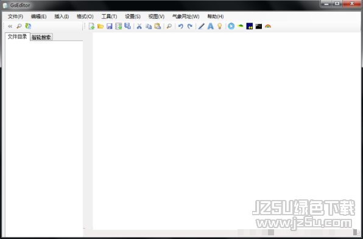Click the sidebar magnifier search icon
The height and width of the screenshot is (239, 363).
pos(19,26)
